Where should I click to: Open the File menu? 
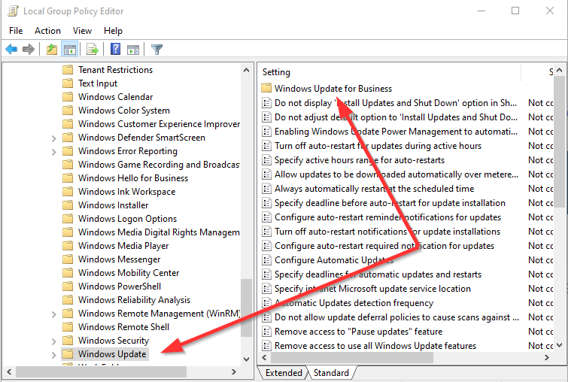[x=16, y=31]
